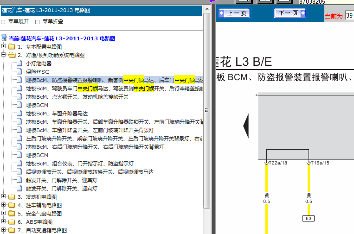Click the boxed 63 reference in the diagram
This screenshot has width=354, height=234.
pyautogui.click(x=309, y=218)
